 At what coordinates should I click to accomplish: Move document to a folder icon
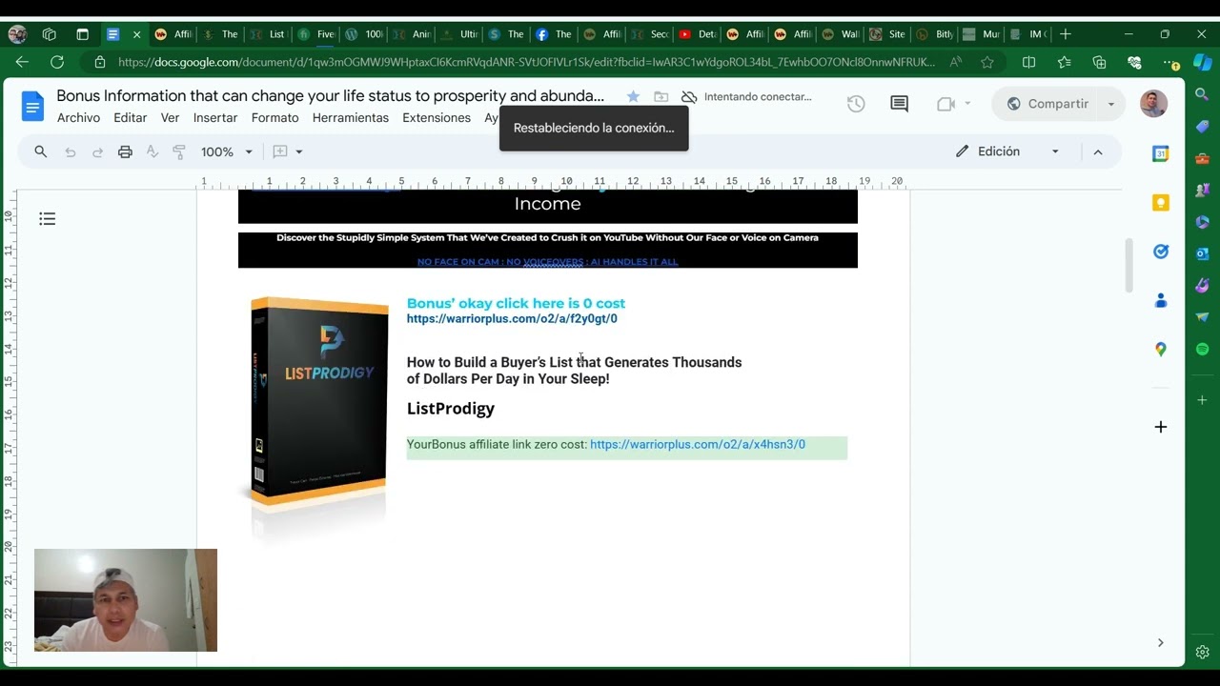(661, 96)
